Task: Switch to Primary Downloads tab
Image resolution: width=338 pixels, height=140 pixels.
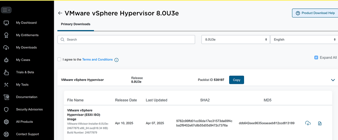Action: (76, 24)
